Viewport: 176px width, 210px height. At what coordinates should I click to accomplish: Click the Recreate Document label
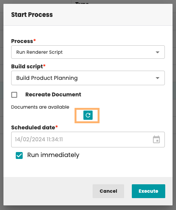tap(53, 94)
